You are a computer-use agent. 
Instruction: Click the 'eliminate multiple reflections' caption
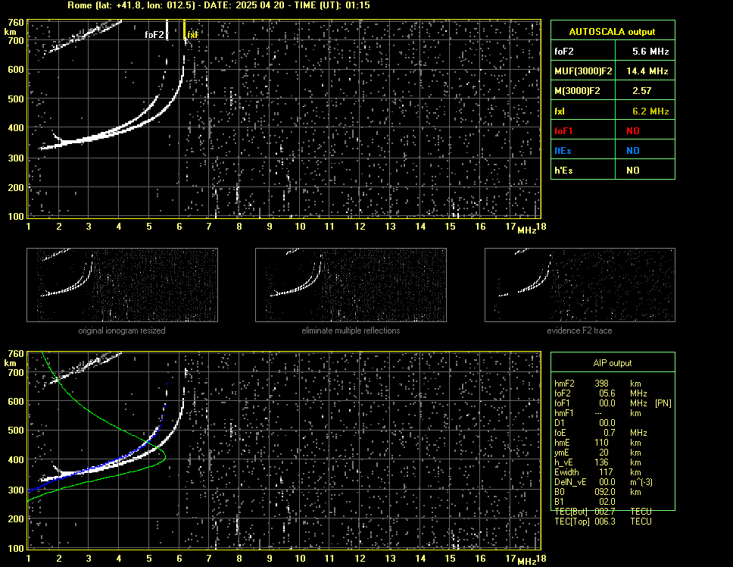351,330
